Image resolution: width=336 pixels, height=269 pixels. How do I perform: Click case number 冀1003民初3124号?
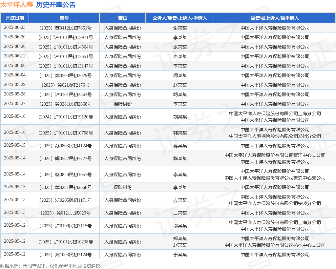tap(65, 255)
